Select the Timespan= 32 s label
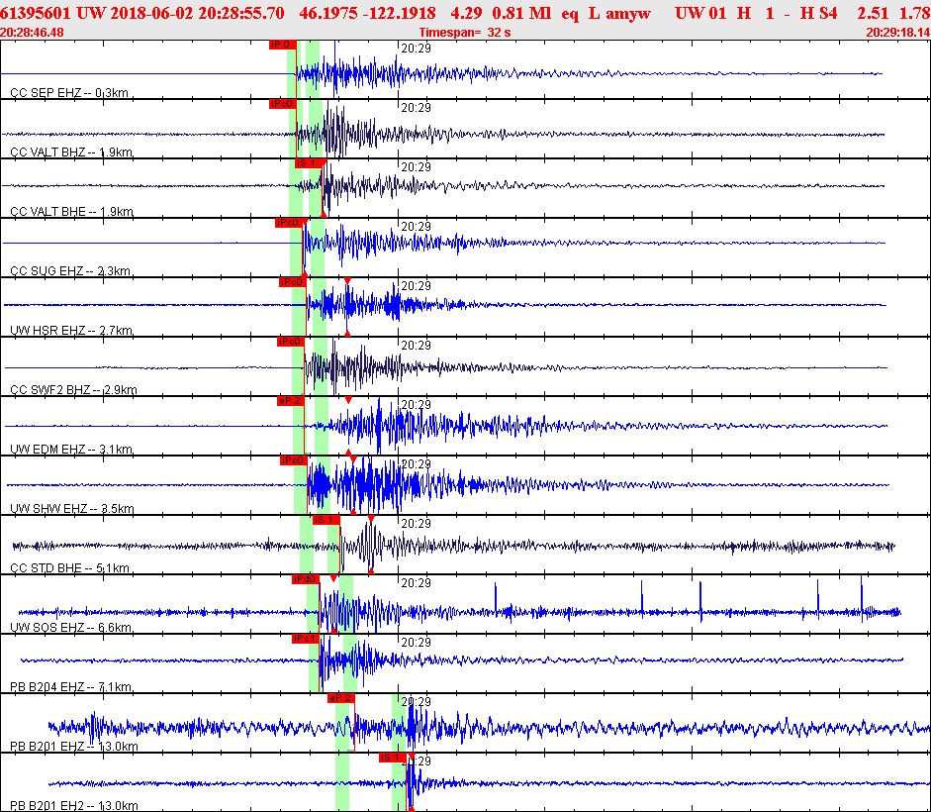The width and height of the screenshot is (931, 812). 465,32
